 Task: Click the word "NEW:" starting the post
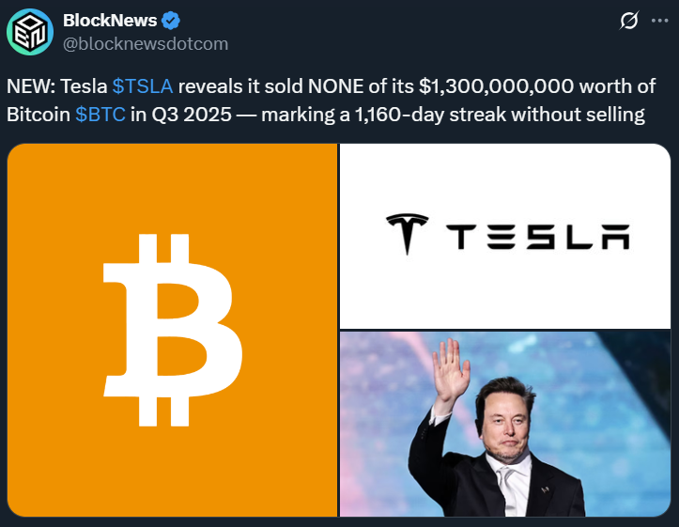click(31, 86)
